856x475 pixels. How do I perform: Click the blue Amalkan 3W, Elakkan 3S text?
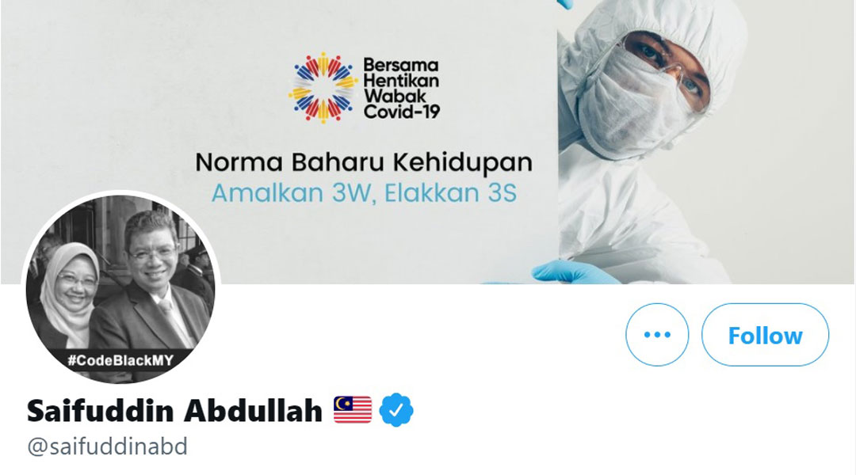coord(364,193)
